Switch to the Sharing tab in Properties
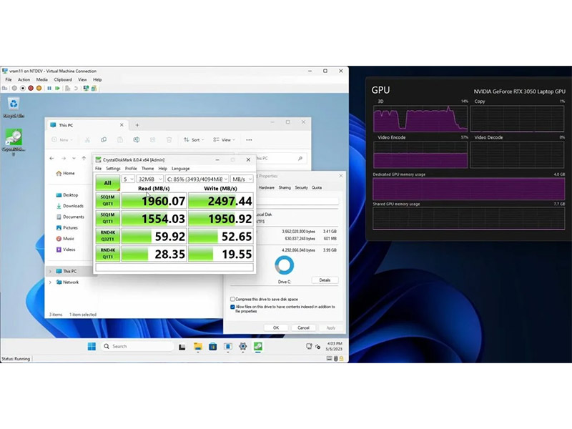572x429 pixels. [x=285, y=187]
